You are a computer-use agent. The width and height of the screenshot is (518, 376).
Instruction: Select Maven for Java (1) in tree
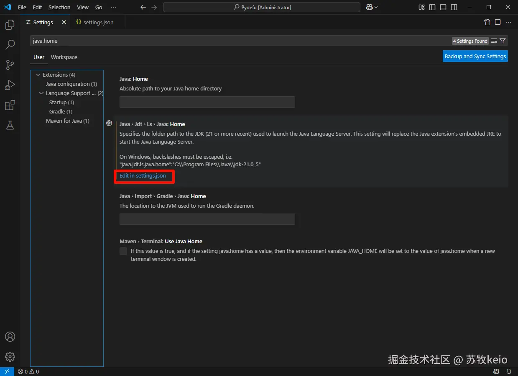67,121
